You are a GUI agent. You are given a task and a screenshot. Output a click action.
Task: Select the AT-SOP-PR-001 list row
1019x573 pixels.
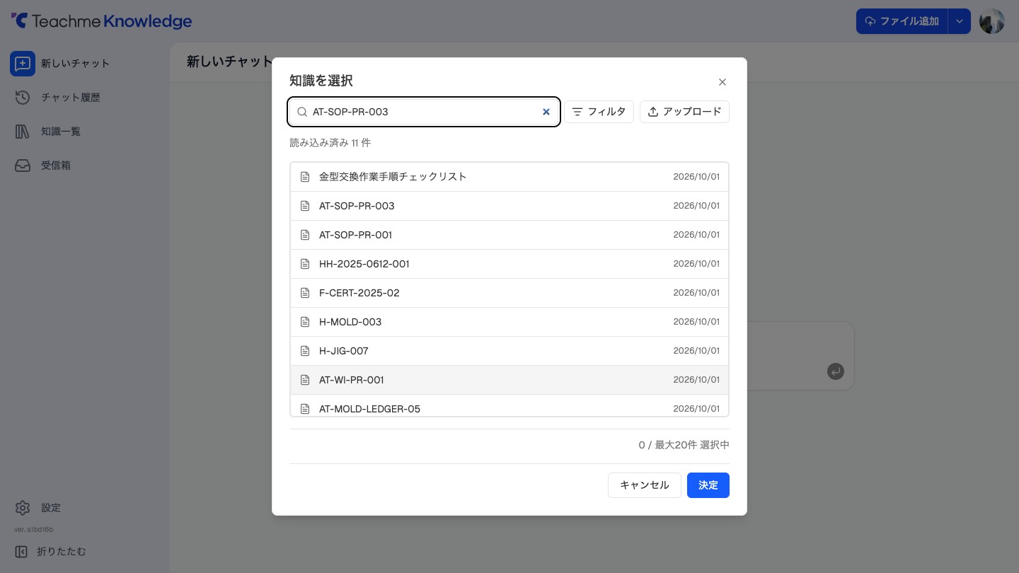pyautogui.click(x=509, y=235)
